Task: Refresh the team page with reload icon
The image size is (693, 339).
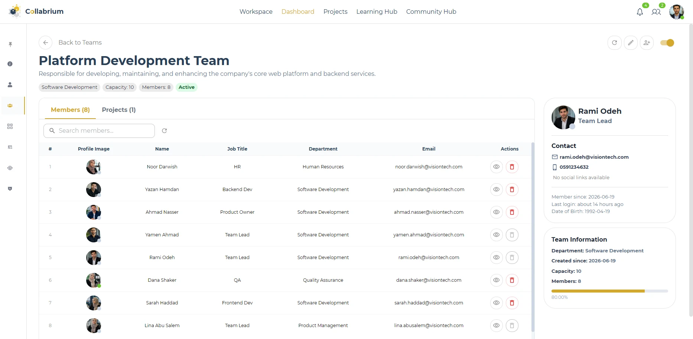Action: pos(615,43)
